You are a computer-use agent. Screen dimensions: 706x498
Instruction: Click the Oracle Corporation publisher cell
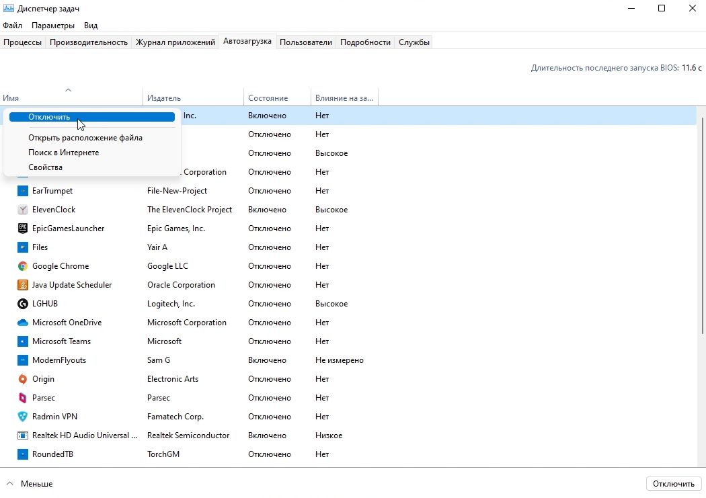coord(181,285)
